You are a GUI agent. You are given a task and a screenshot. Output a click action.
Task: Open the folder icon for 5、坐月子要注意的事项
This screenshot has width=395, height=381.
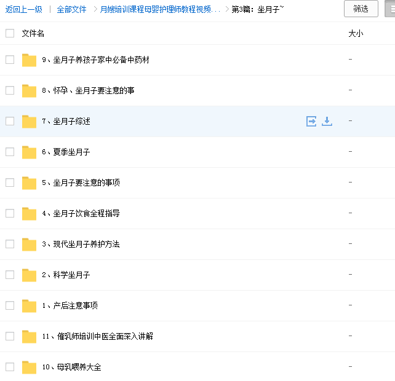point(29,183)
